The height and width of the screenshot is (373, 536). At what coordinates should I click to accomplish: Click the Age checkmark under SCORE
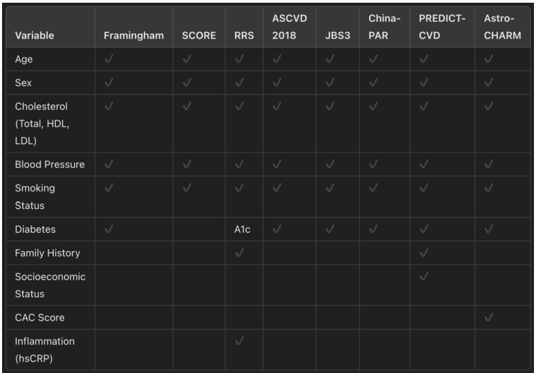[187, 59]
